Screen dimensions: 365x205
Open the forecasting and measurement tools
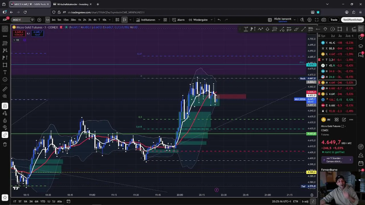pos(5,58)
